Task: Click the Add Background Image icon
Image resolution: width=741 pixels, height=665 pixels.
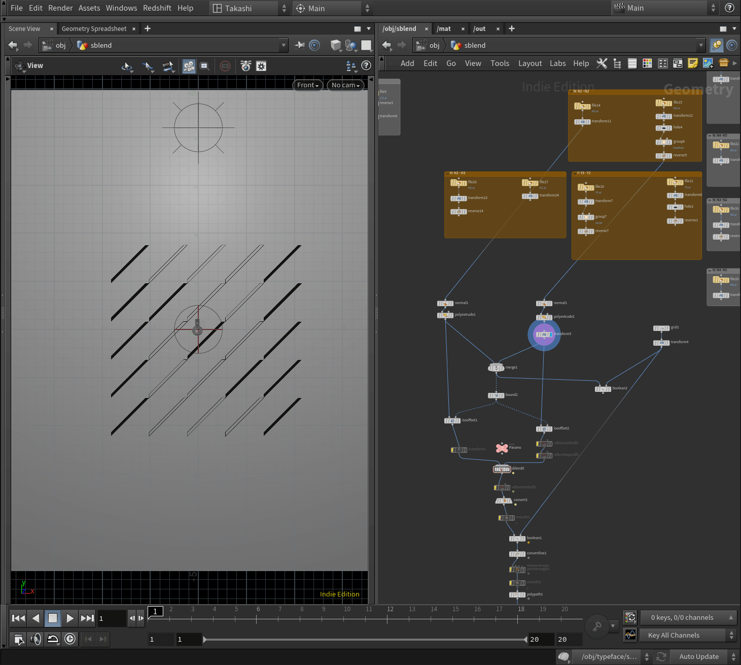Action: pyautogui.click(x=708, y=63)
